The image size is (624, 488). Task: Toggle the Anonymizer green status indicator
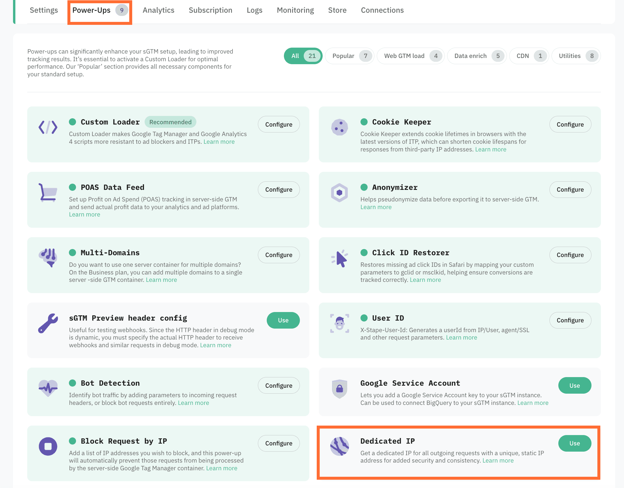coord(364,187)
